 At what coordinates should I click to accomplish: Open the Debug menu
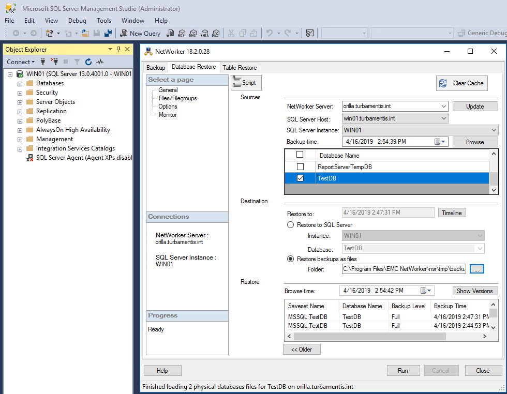[x=77, y=20]
